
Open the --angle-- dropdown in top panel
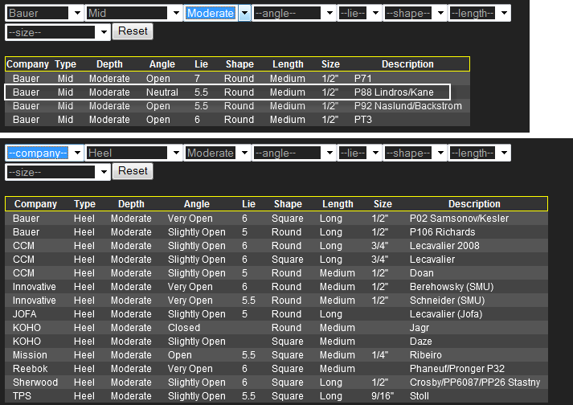point(294,13)
